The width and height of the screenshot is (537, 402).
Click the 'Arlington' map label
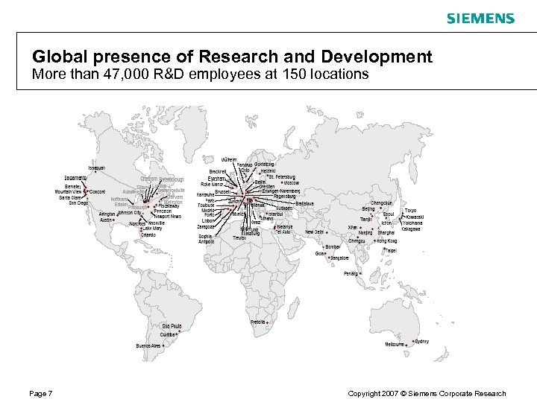[x=107, y=214]
